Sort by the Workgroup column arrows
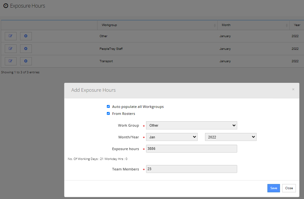304x199 pixels. pos(215,25)
